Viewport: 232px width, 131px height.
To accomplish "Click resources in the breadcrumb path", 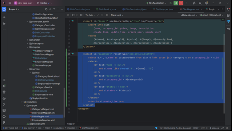I will (x=58, y=128).
